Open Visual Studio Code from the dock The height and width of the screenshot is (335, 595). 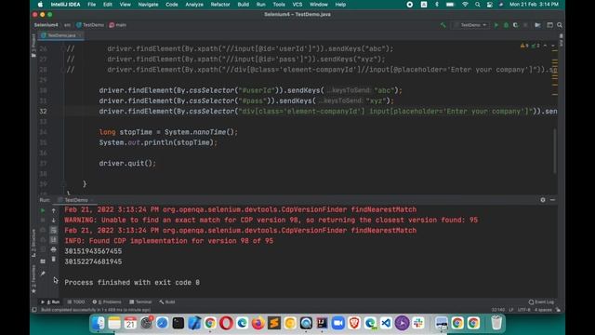pyautogui.click(x=386, y=323)
